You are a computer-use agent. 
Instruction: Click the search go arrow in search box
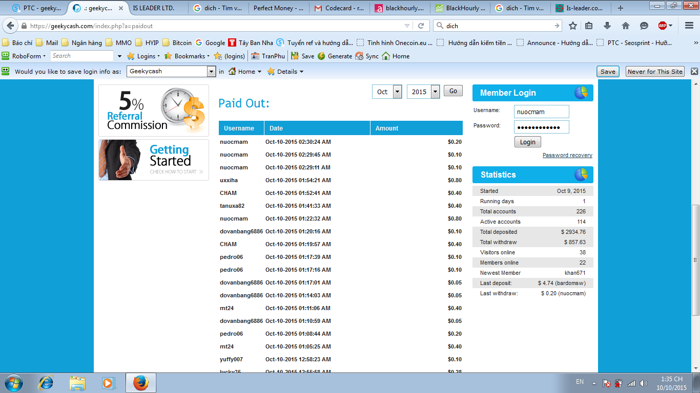(x=557, y=26)
